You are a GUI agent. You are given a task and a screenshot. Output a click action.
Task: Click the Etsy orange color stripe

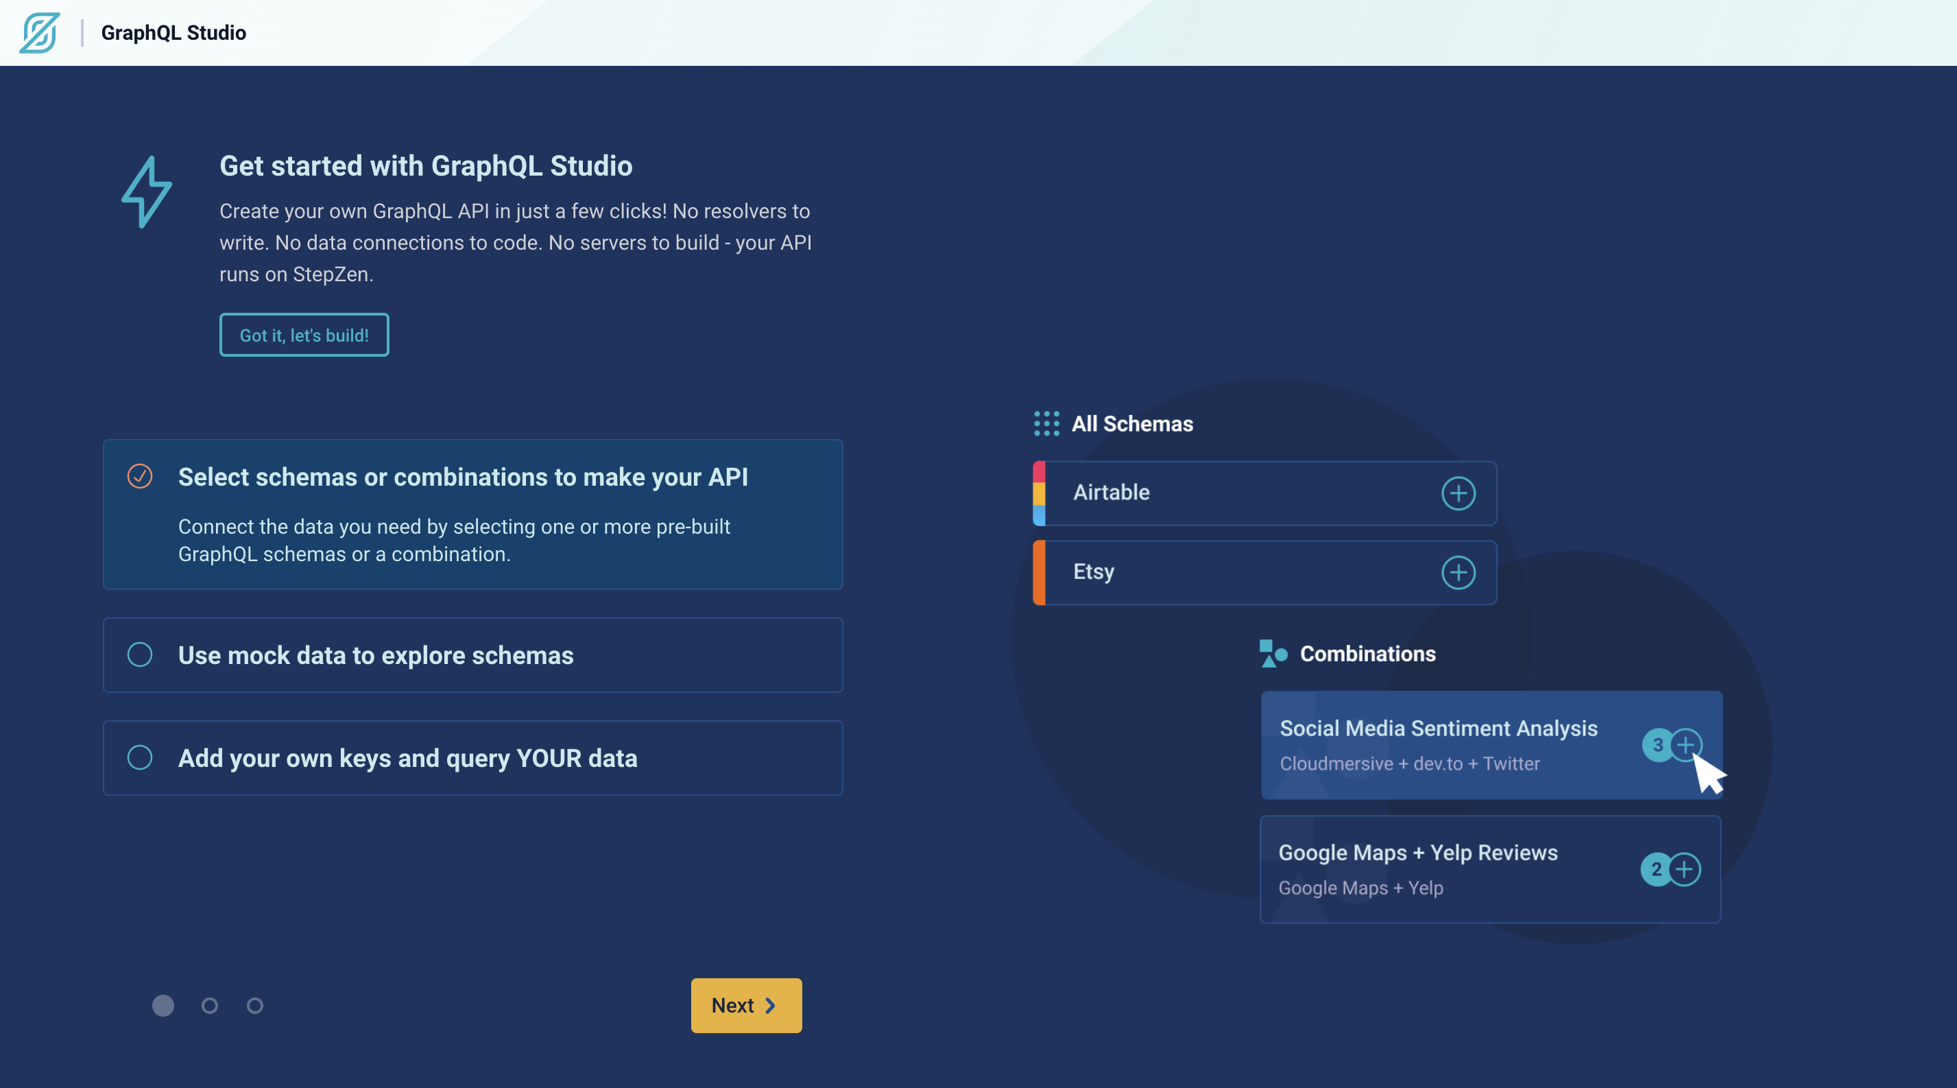coord(1039,572)
